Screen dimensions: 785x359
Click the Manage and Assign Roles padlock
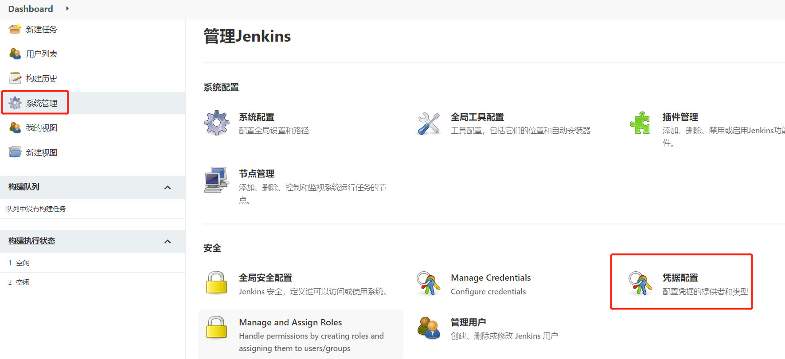[x=216, y=327]
